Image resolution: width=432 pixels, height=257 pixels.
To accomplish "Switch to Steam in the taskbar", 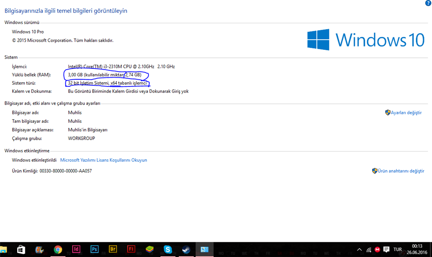I will [186, 249].
